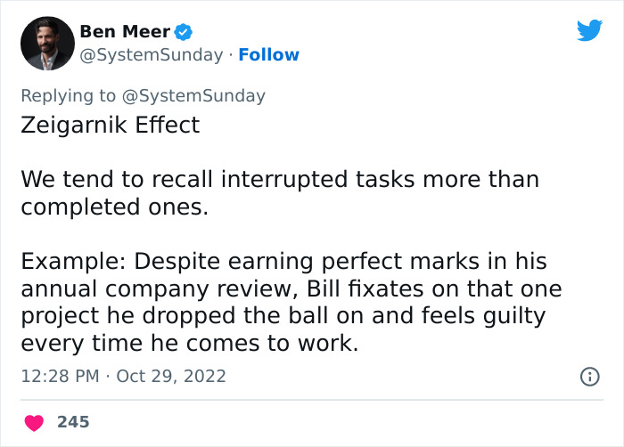Click the interrupted tasks sentence
The image size is (624, 447).
(x=280, y=179)
